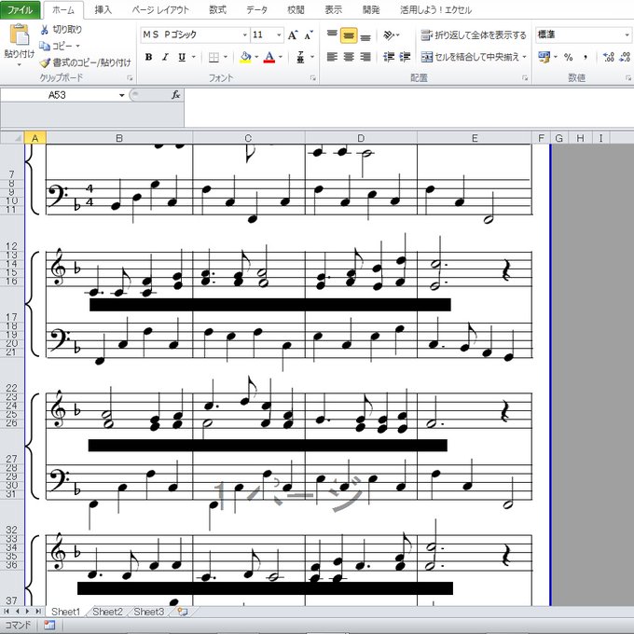Toggle bold formatting
This screenshot has width=634, height=634.
(149, 58)
